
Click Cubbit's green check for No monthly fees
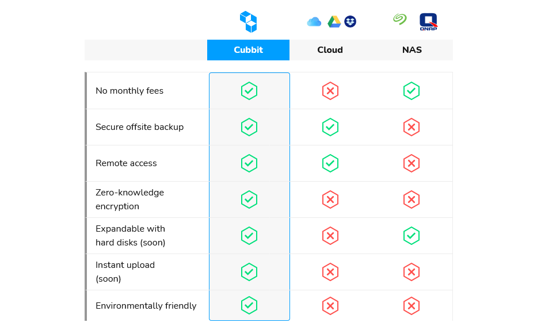tap(249, 91)
